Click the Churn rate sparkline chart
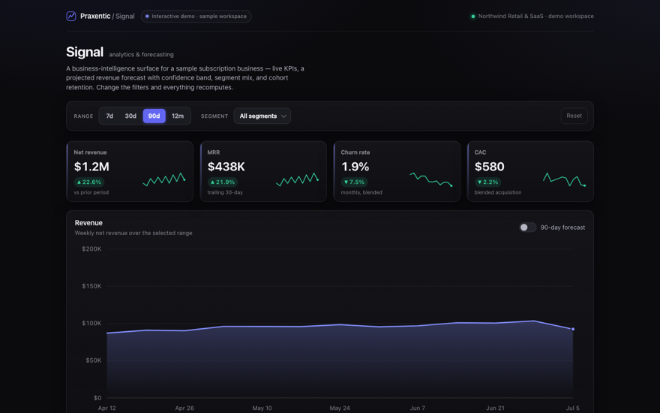The image size is (660, 413). 431,179
